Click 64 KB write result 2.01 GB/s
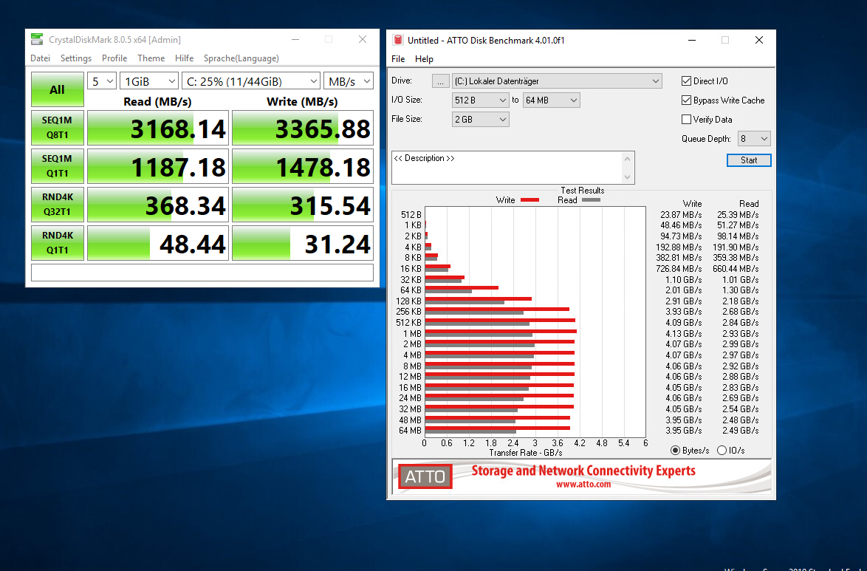Image resolution: width=867 pixels, height=571 pixels. tap(683, 290)
